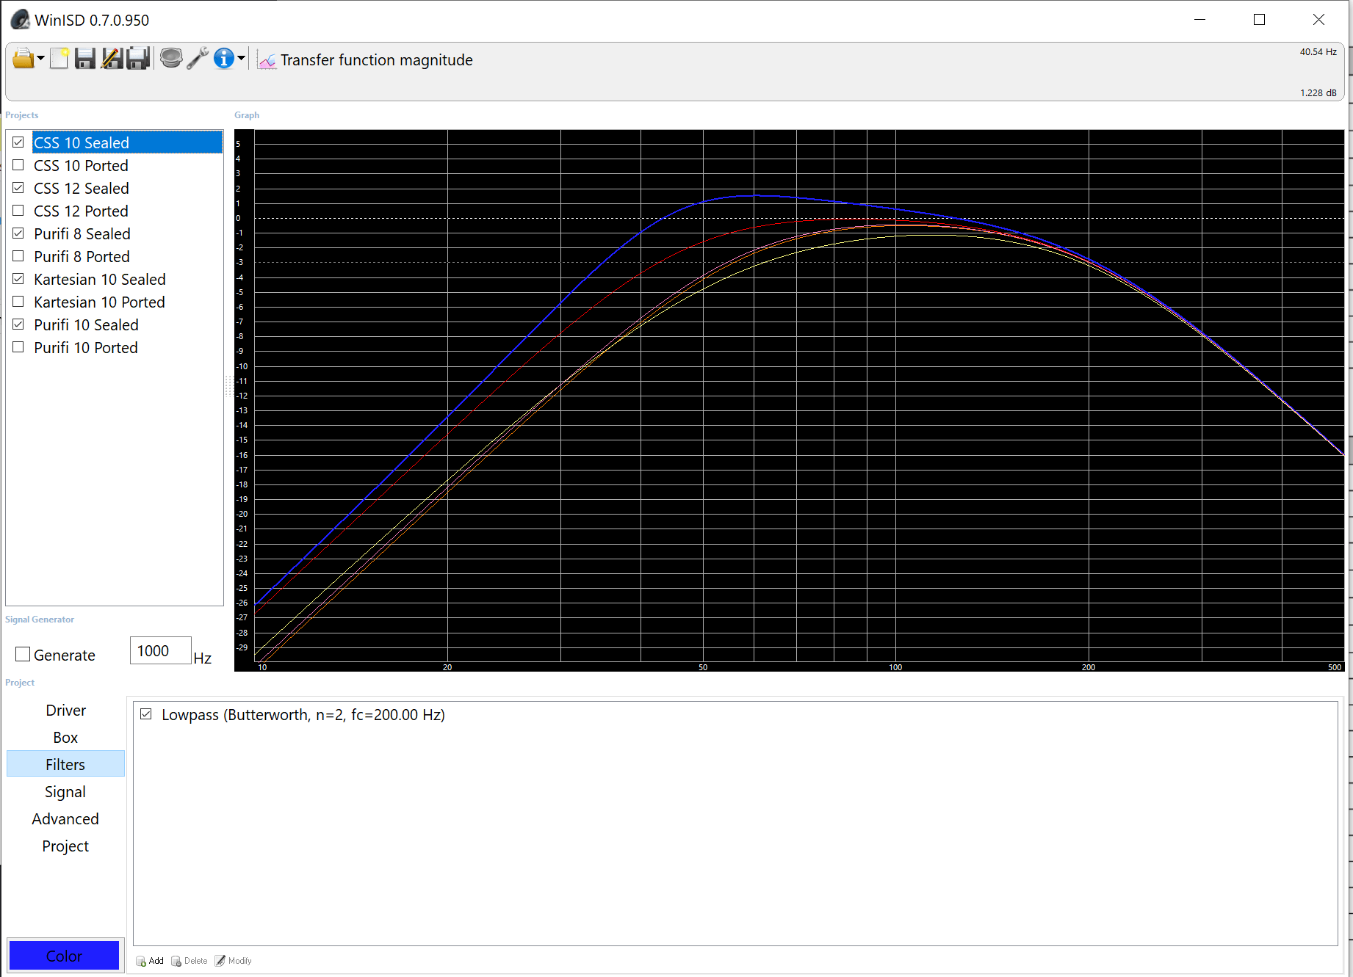1353x977 pixels.
Task: Select the Kartesian 10 Sealed project name
Action: 100,279
